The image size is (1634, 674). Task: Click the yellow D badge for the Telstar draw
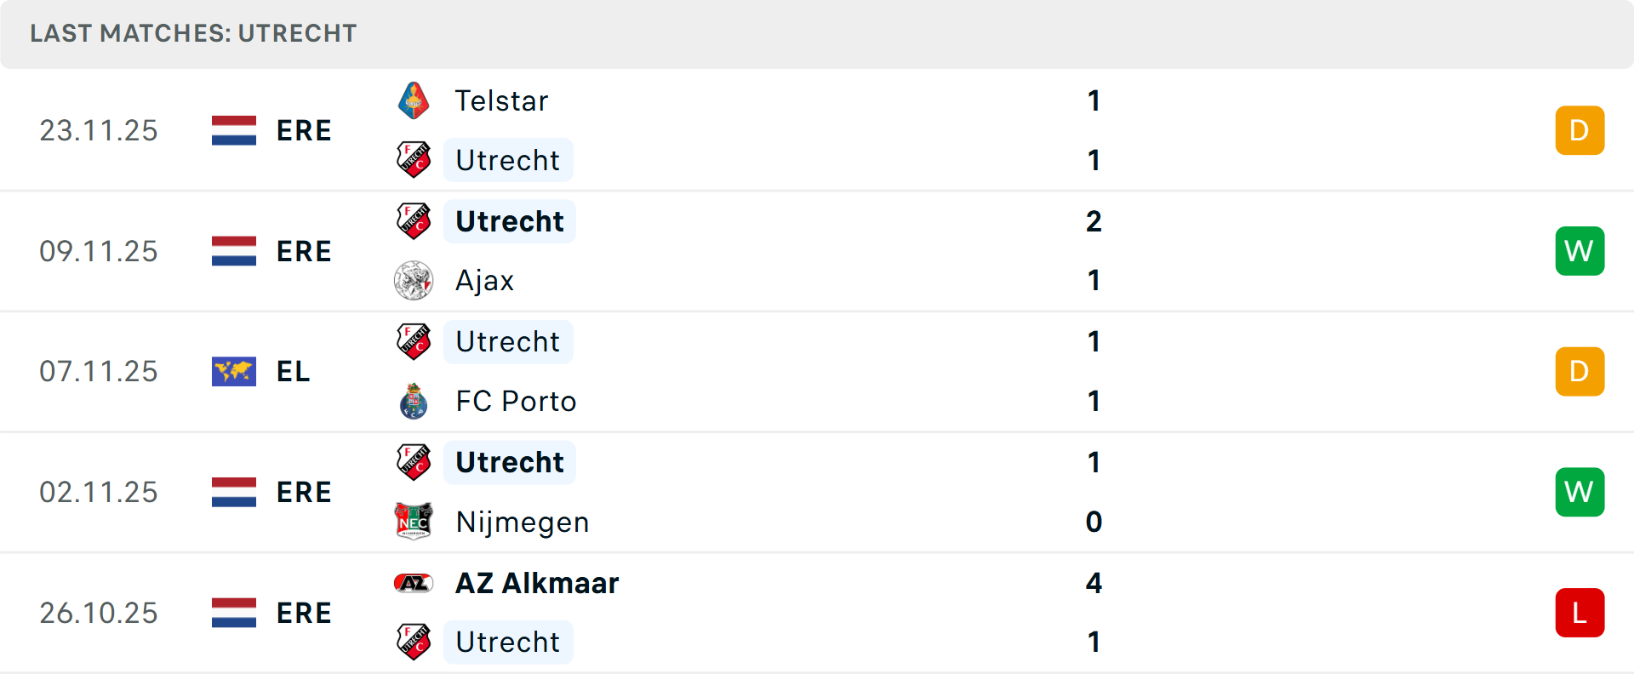point(1580,129)
